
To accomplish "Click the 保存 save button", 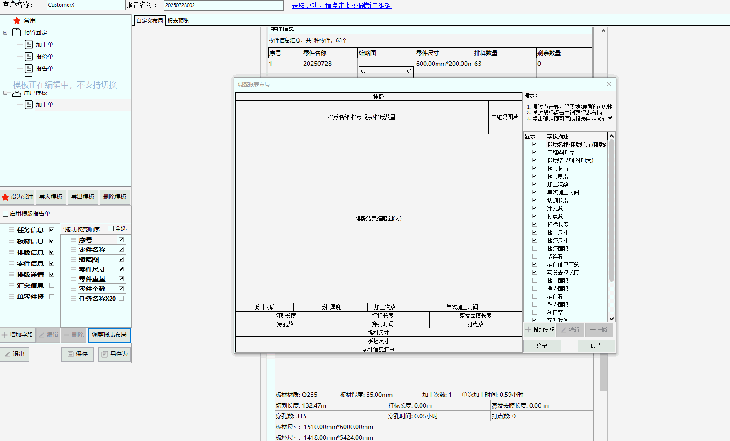I will click(x=77, y=354).
